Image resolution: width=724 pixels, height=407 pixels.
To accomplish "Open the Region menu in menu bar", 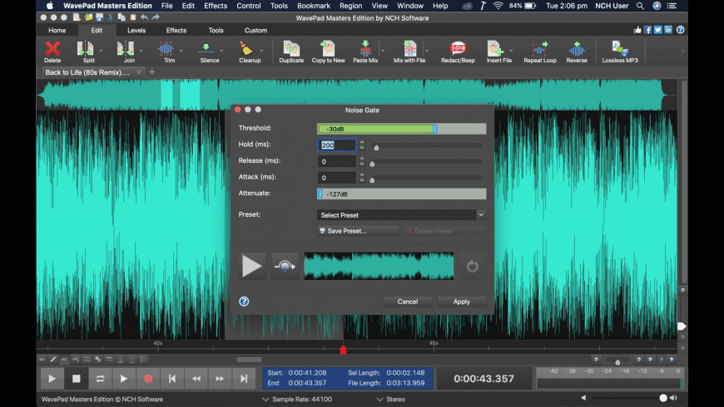I will pyautogui.click(x=350, y=6).
